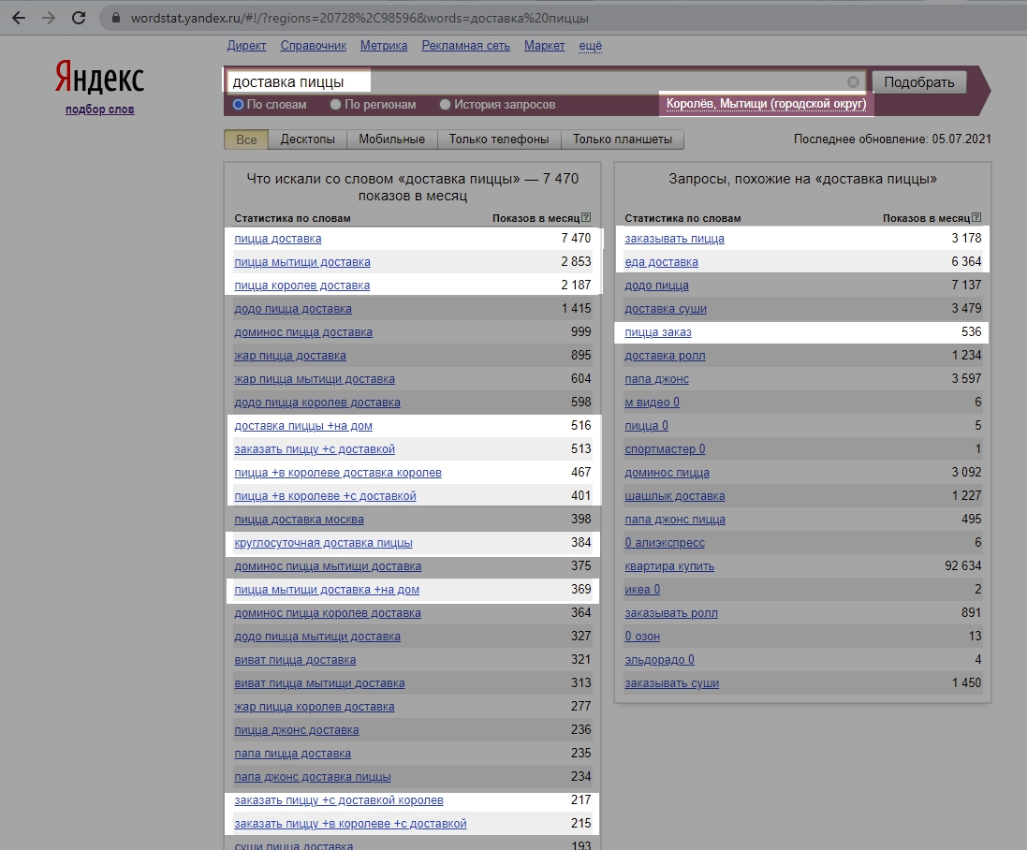Open заказывать суши link
The image size is (1027, 850).
pos(672,683)
